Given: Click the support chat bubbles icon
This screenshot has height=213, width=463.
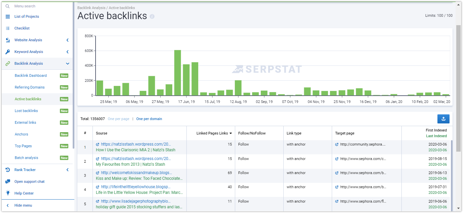Looking at the screenshot, I should coord(8,181).
